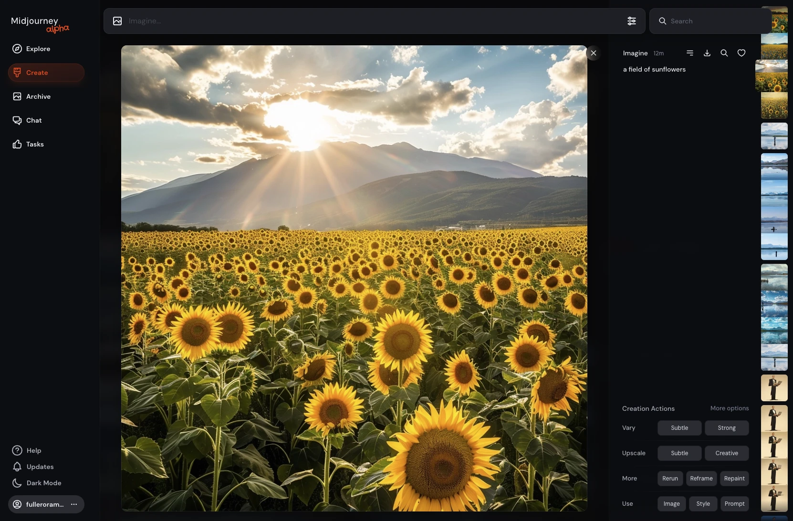Open the account ellipsis menu
This screenshot has width=793, height=521.
click(x=74, y=504)
